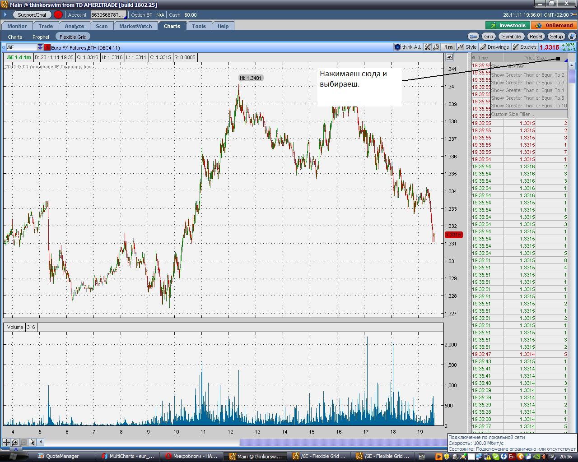Expand the /6E symbol dropdown arrows
The width and height of the screenshot is (578, 462).
(40, 47)
